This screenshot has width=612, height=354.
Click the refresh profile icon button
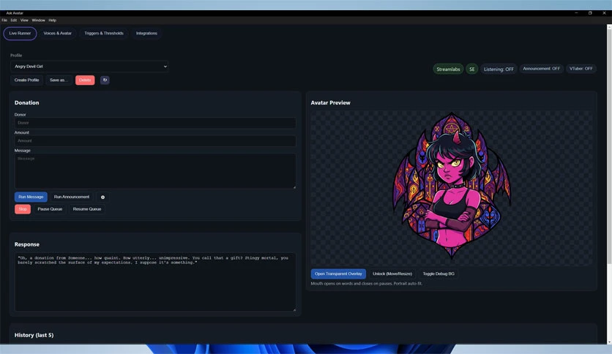coord(105,80)
